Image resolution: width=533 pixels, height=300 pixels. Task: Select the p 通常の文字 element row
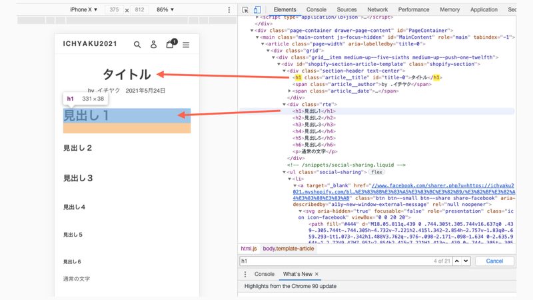315,152
